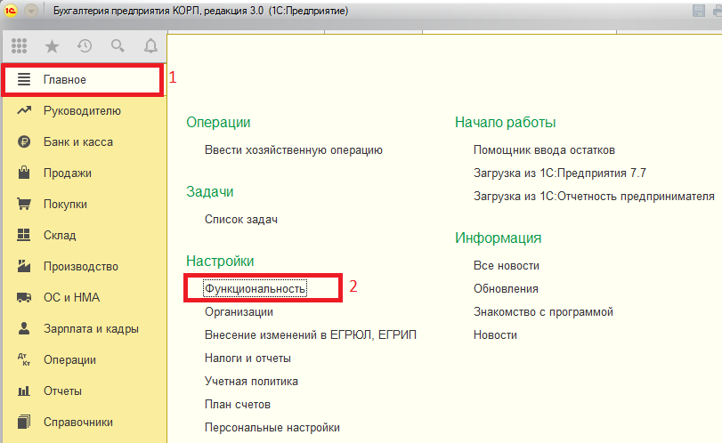Open the Зарплата и кадры section

(x=84, y=328)
